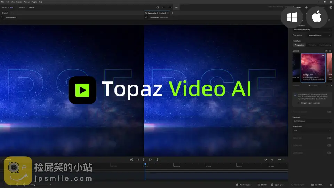Jump to the first frame
Screen dimensions: 334x188
tap(132, 160)
